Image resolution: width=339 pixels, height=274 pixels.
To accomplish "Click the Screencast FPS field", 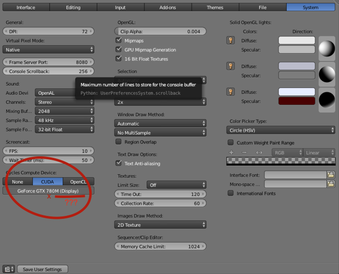I will pyautogui.click(x=48, y=151).
